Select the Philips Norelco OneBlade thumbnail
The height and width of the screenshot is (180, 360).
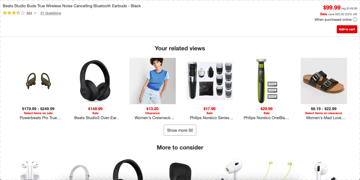click(267, 81)
